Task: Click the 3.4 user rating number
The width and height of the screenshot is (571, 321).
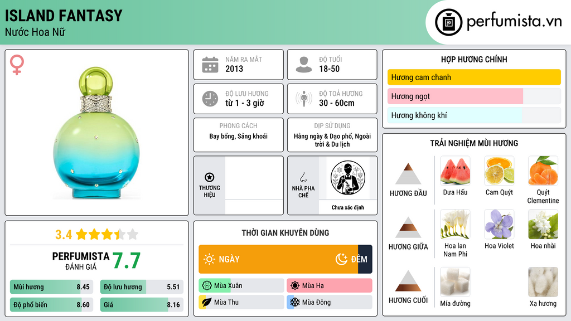Action: click(64, 235)
